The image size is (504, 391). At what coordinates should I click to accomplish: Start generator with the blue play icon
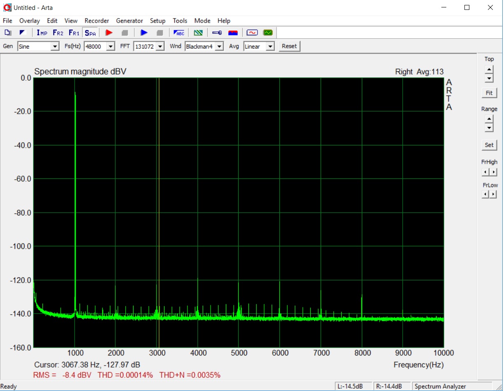tap(144, 33)
